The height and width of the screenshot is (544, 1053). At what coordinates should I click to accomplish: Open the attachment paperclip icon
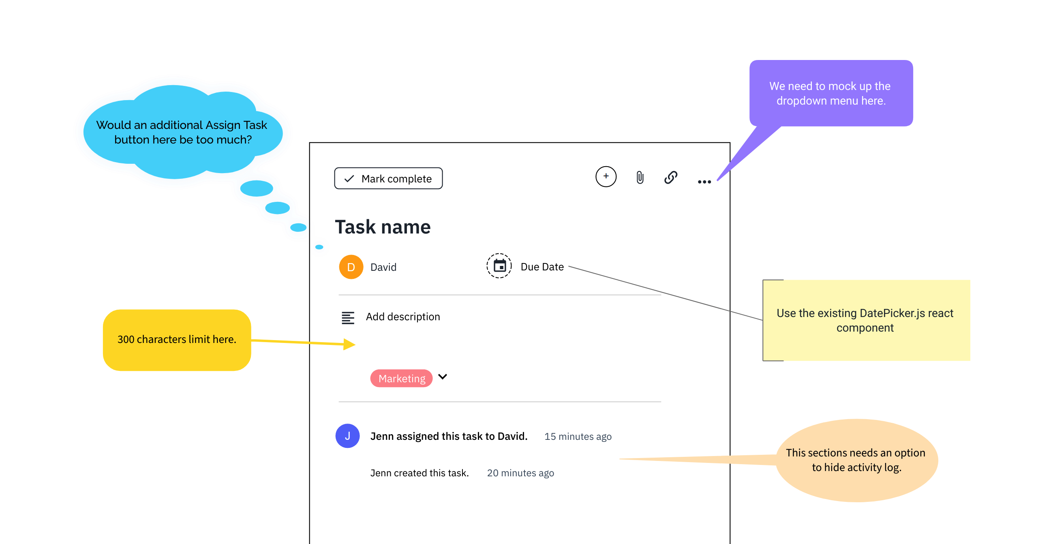pos(639,178)
